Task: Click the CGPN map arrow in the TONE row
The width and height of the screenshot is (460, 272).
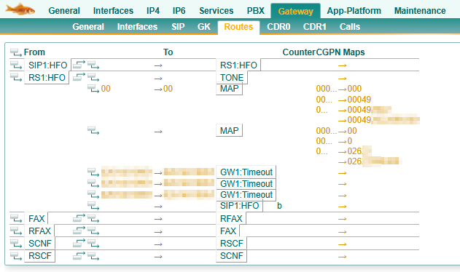Action: click(343, 79)
